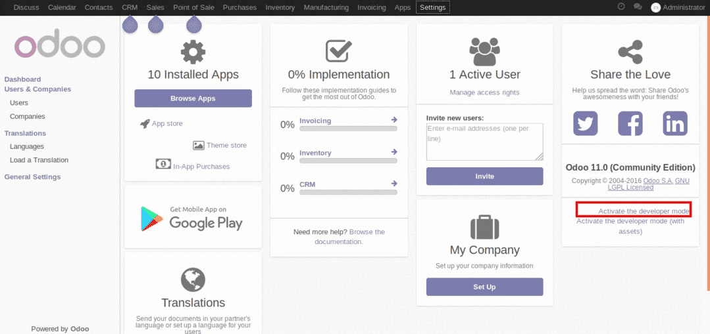This screenshot has width=710, height=334.
Task: Open the Settings menu
Action: [433, 7]
